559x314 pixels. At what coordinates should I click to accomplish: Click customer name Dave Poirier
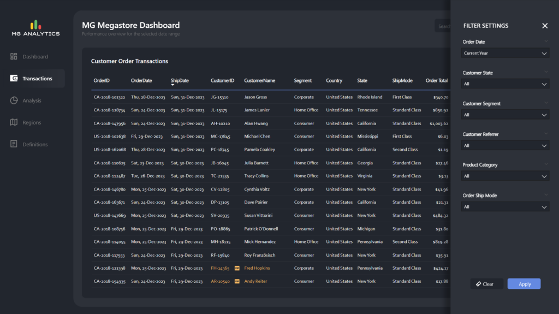point(256,202)
